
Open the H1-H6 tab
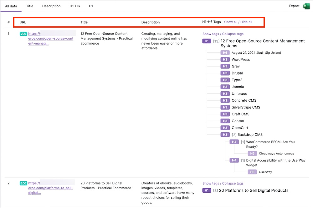[74, 6]
